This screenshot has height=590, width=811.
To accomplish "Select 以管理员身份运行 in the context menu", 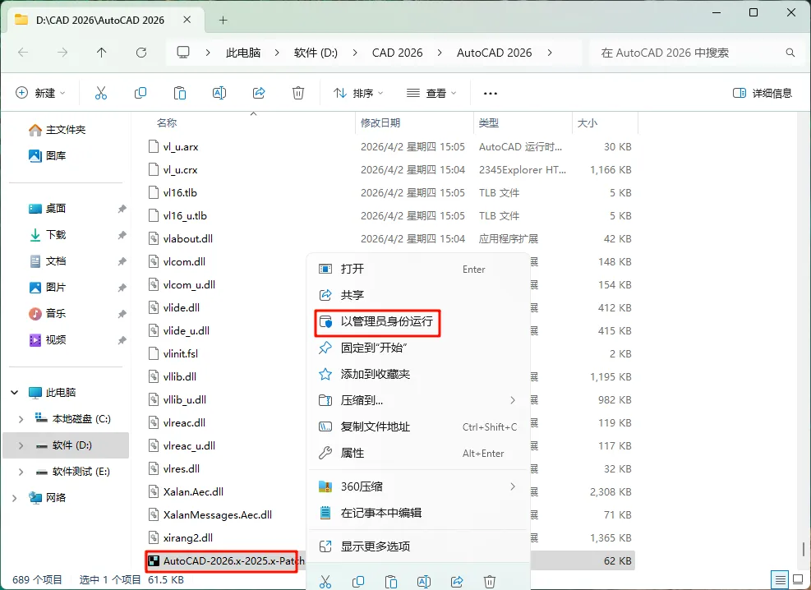I will click(x=418, y=321).
